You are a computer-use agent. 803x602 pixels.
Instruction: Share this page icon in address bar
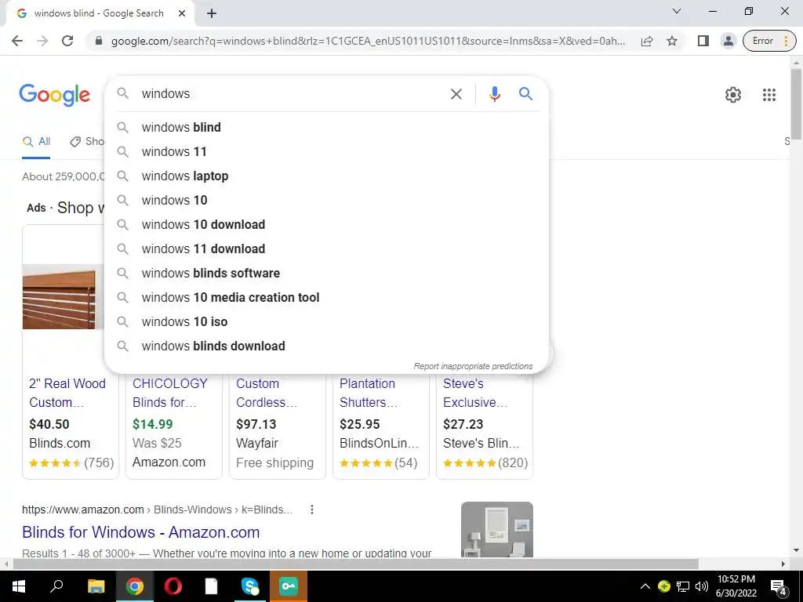[647, 41]
